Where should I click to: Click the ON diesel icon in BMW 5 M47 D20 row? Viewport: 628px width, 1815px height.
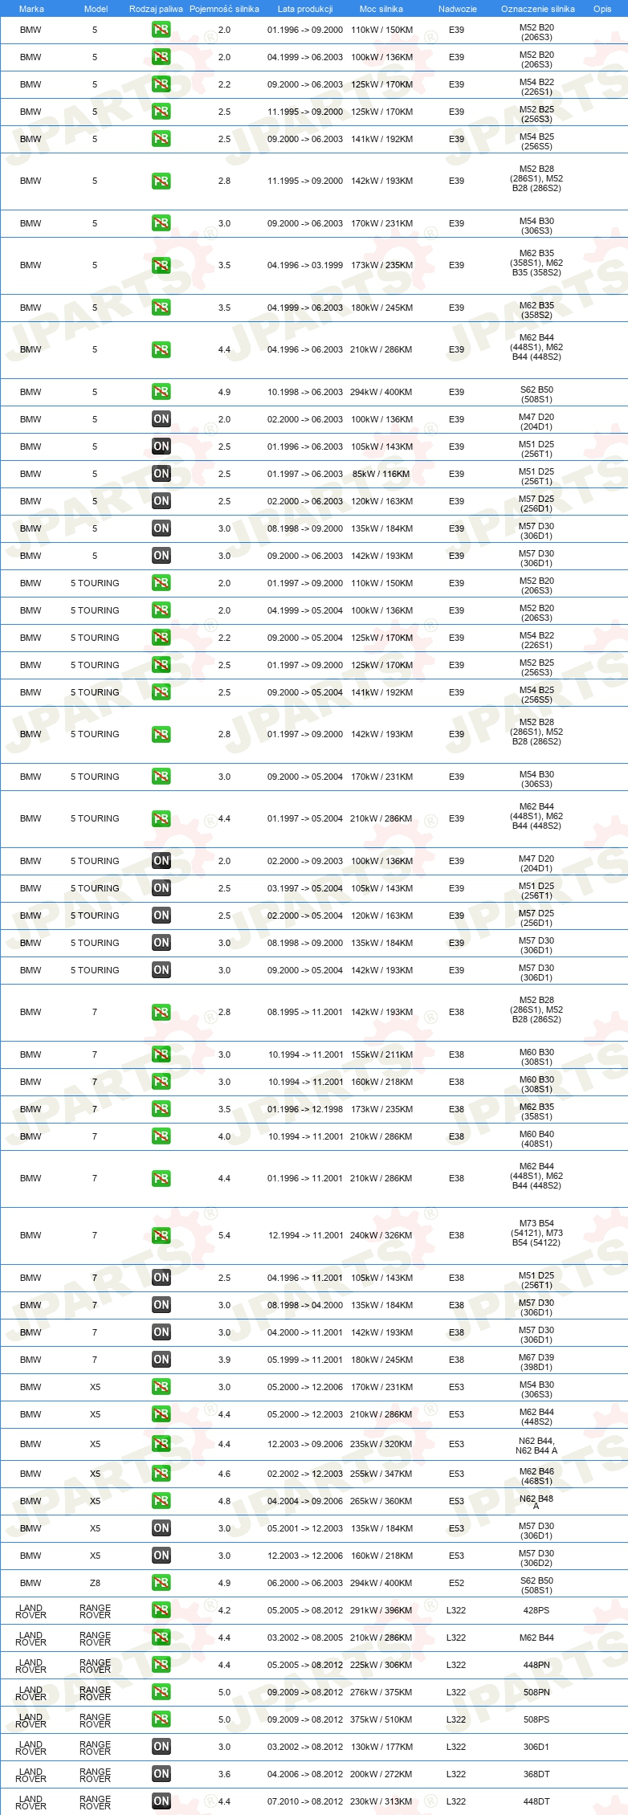click(161, 419)
